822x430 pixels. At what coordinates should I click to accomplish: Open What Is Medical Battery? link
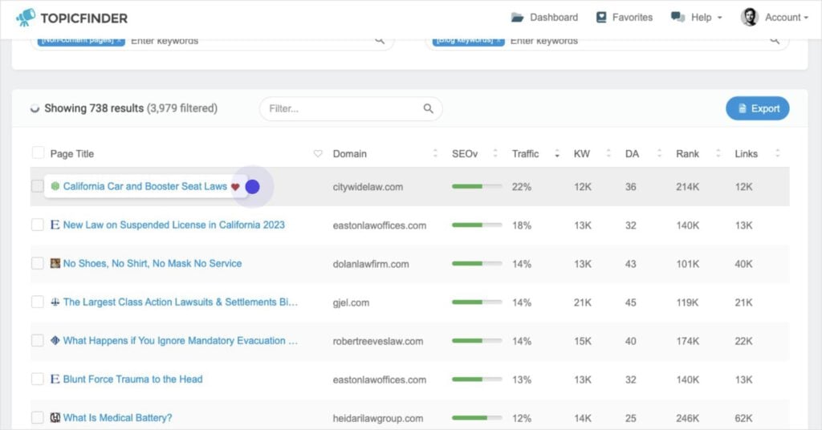[117, 417]
